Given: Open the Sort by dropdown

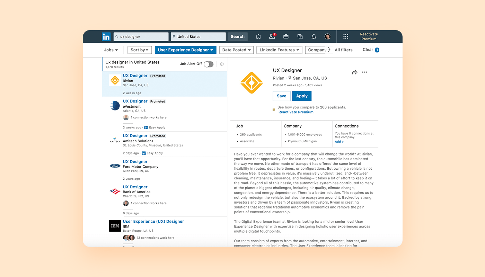Looking at the screenshot, I should 140,50.
